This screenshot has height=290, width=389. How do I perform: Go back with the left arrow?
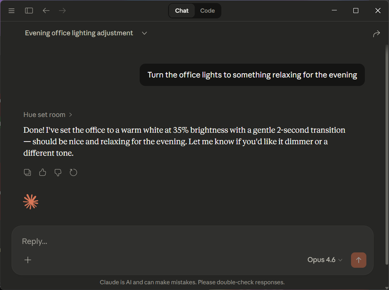point(46,11)
